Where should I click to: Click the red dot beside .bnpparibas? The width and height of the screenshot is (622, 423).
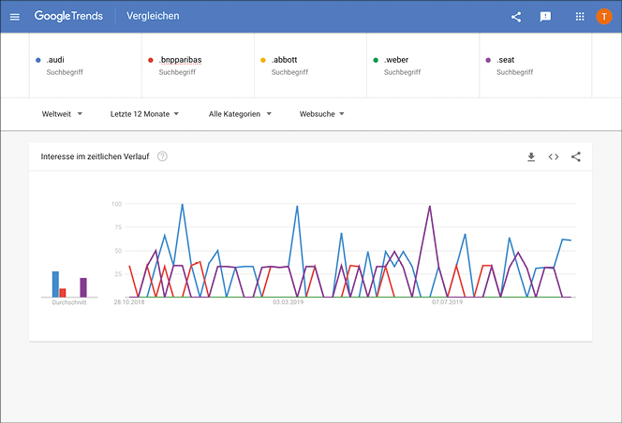(x=150, y=60)
